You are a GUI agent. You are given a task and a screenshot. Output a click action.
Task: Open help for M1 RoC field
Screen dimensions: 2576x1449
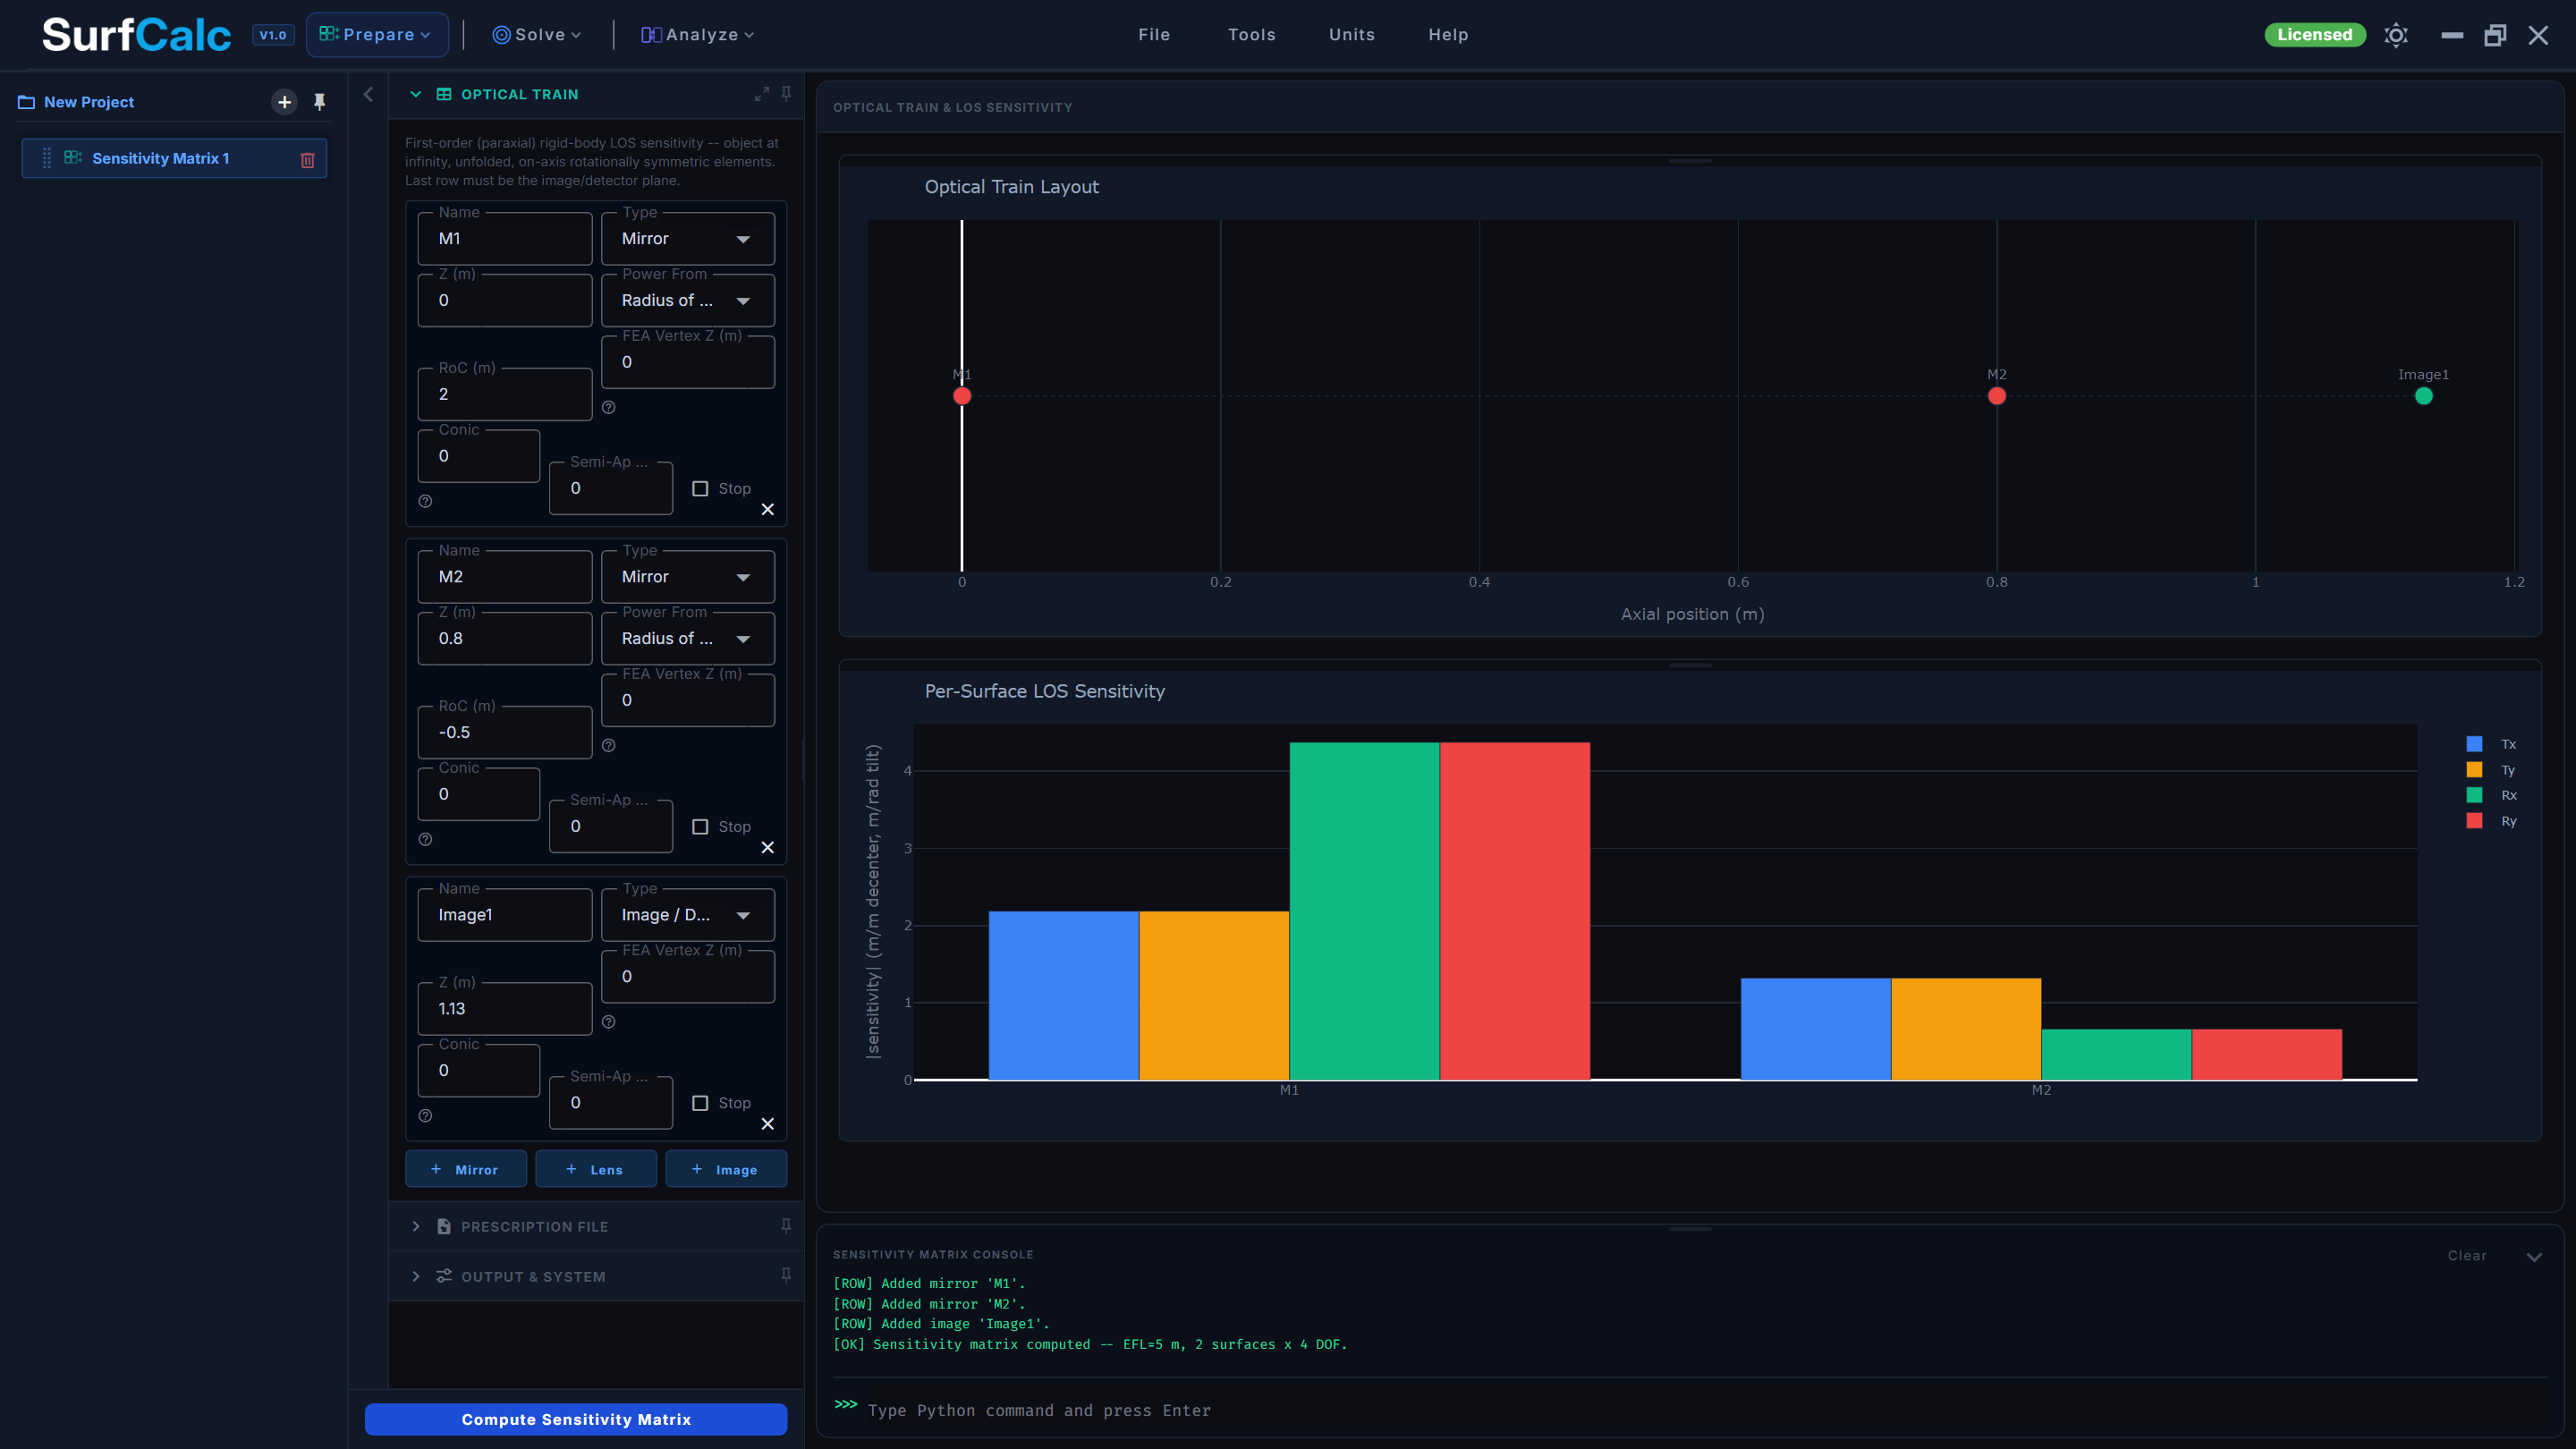[609, 407]
